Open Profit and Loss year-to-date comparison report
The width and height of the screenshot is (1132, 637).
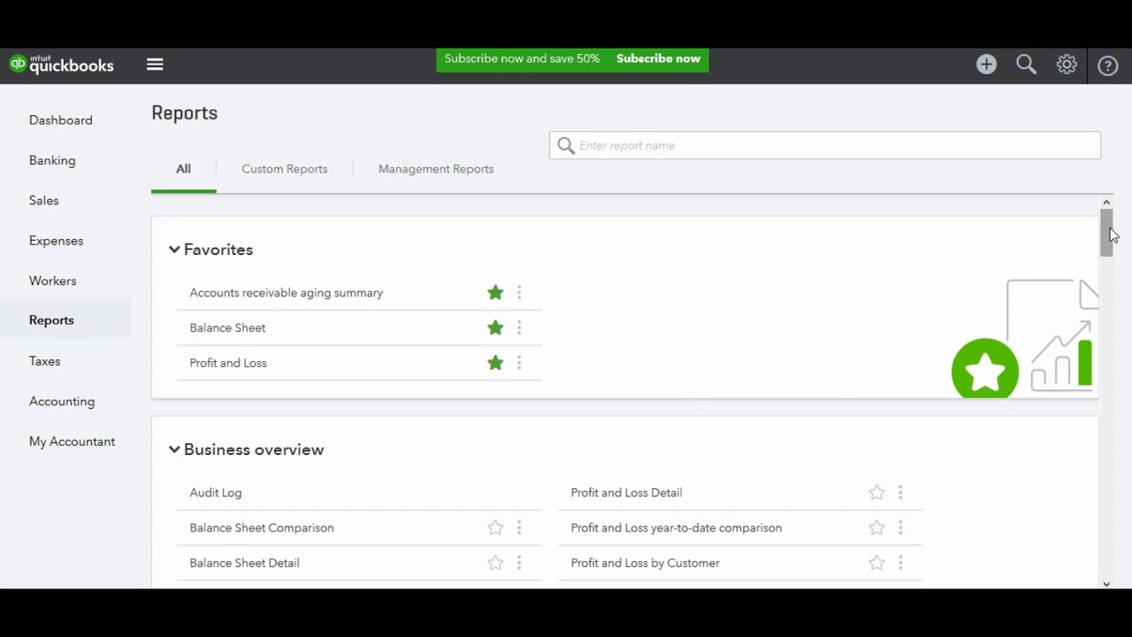click(676, 528)
